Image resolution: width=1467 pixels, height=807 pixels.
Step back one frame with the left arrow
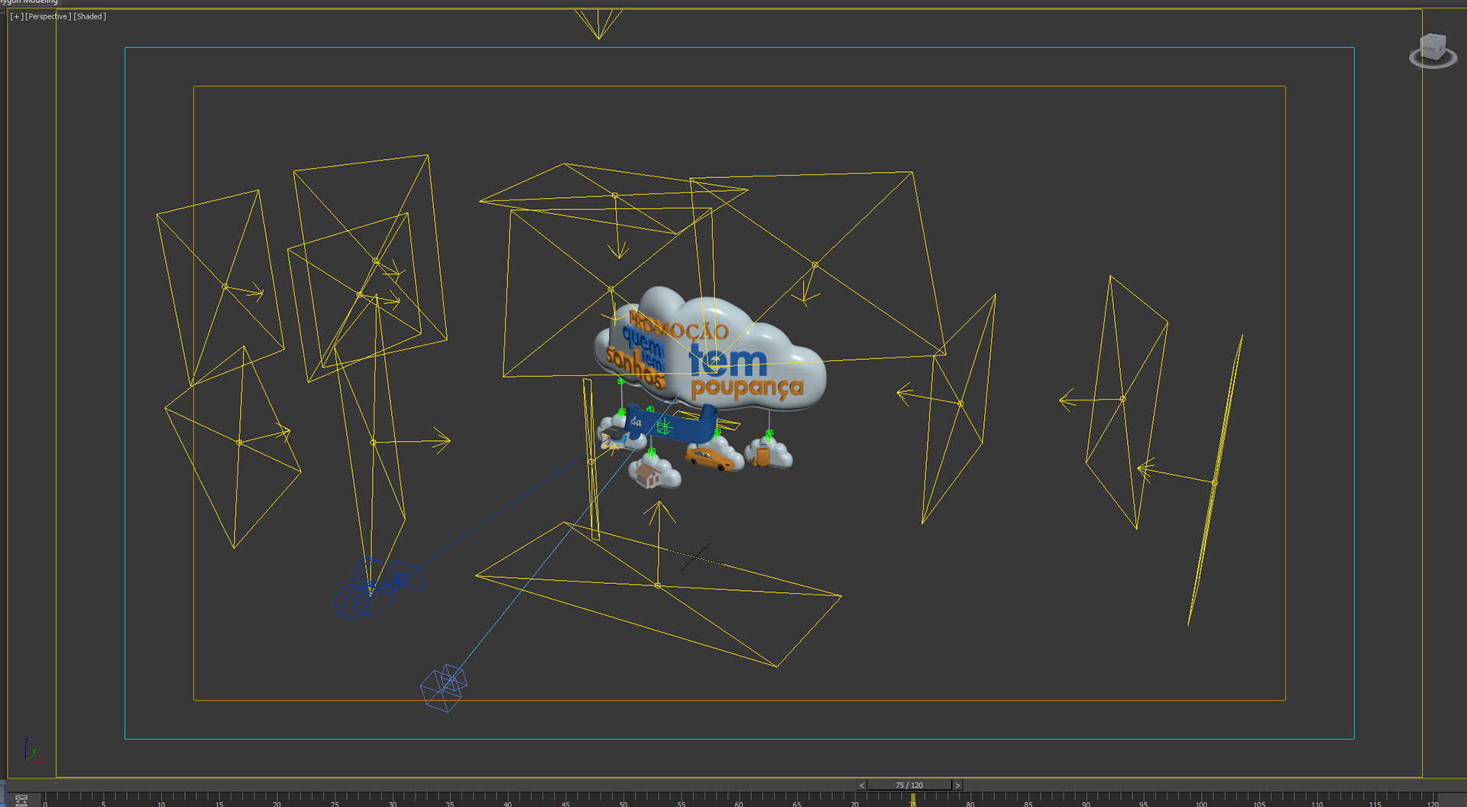(862, 785)
